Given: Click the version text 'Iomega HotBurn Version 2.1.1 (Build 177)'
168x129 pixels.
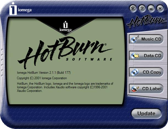Looking at the screenshot, I should 44,73.
